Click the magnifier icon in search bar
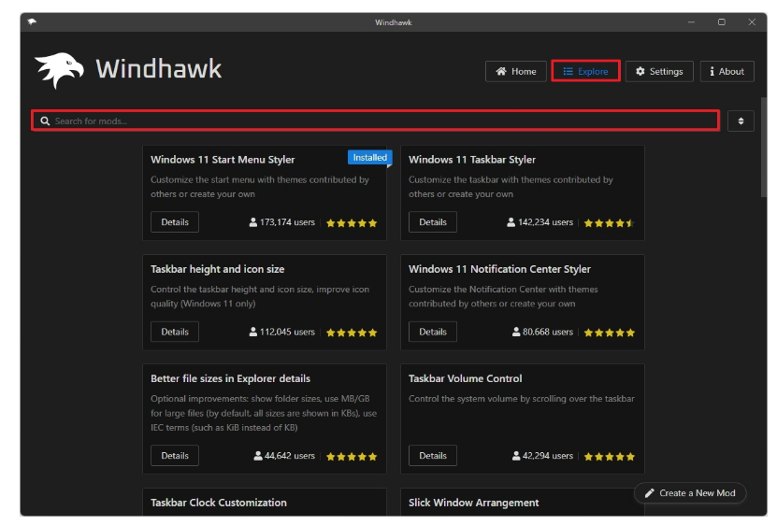The image size is (777, 525). (45, 121)
